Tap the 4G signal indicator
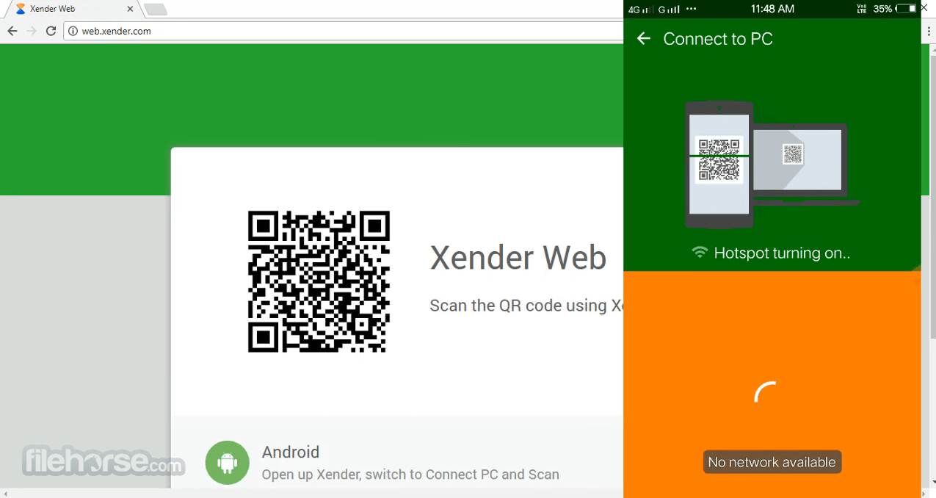 pos(640,10)
